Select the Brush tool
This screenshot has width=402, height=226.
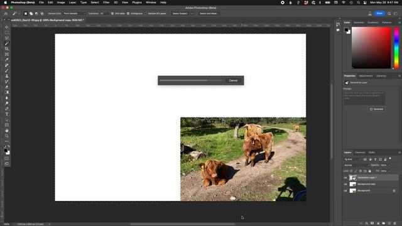(7, 71)
